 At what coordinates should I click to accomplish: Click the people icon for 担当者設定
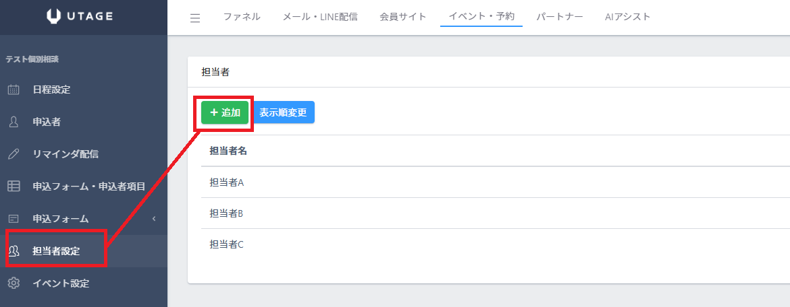[14, 251]
